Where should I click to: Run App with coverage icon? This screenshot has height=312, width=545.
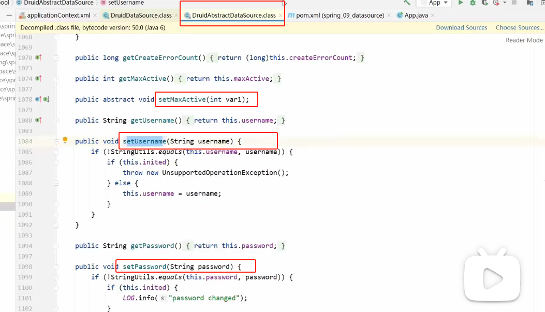click(485, 3)
